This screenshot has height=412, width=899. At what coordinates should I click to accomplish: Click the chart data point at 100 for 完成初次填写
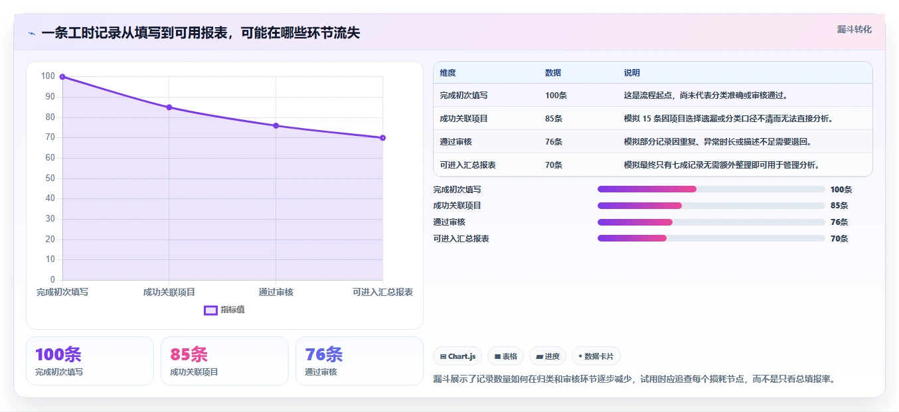click(x=62, y=77)
